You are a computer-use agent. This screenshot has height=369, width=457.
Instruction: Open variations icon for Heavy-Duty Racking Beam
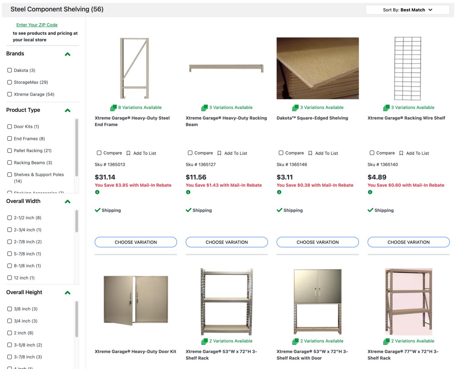204,108
